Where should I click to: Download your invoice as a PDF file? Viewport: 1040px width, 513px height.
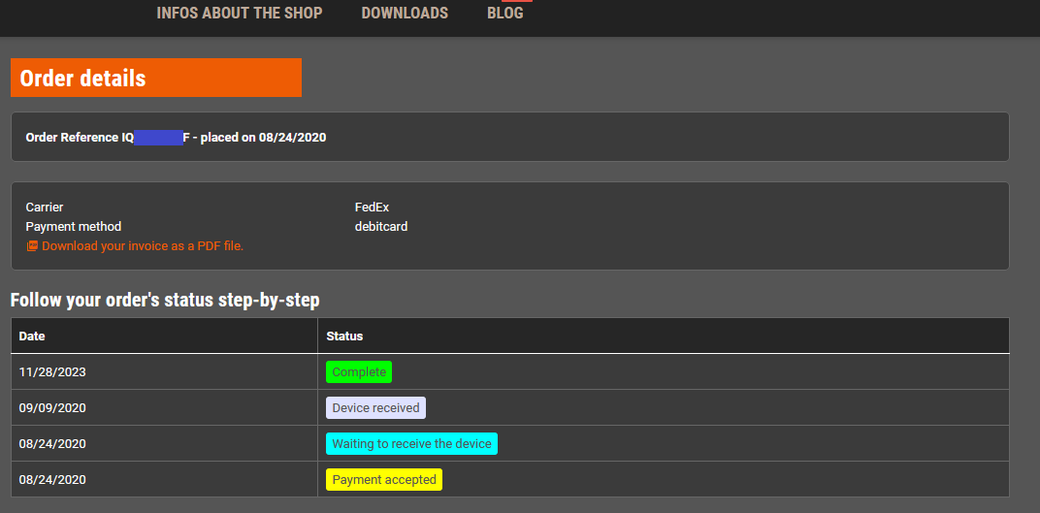(x=142, y=246)
